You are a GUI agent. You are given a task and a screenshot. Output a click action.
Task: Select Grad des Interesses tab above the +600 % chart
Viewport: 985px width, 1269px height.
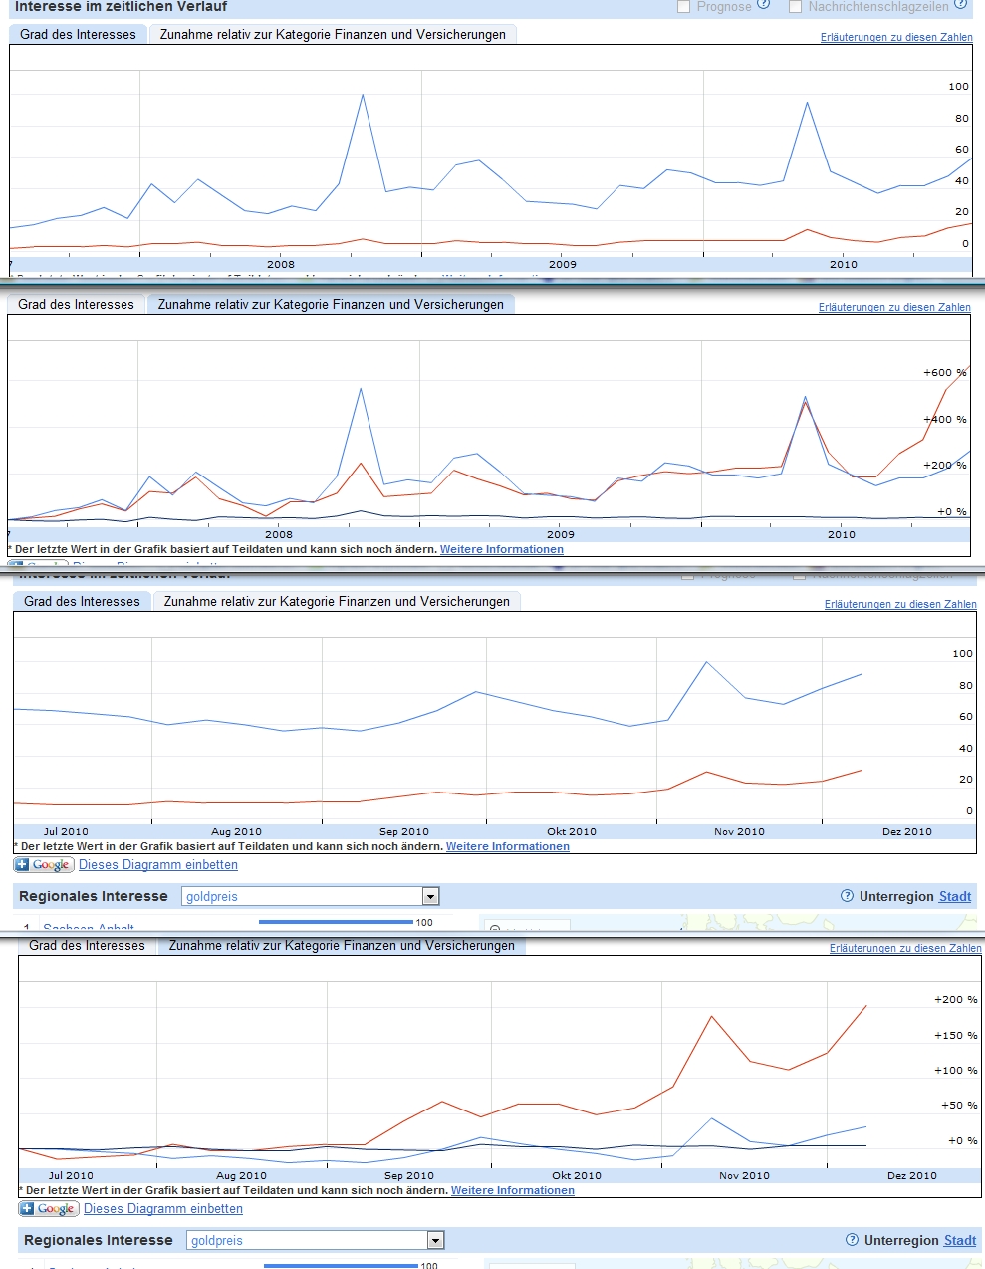click(x=77, y=304)
